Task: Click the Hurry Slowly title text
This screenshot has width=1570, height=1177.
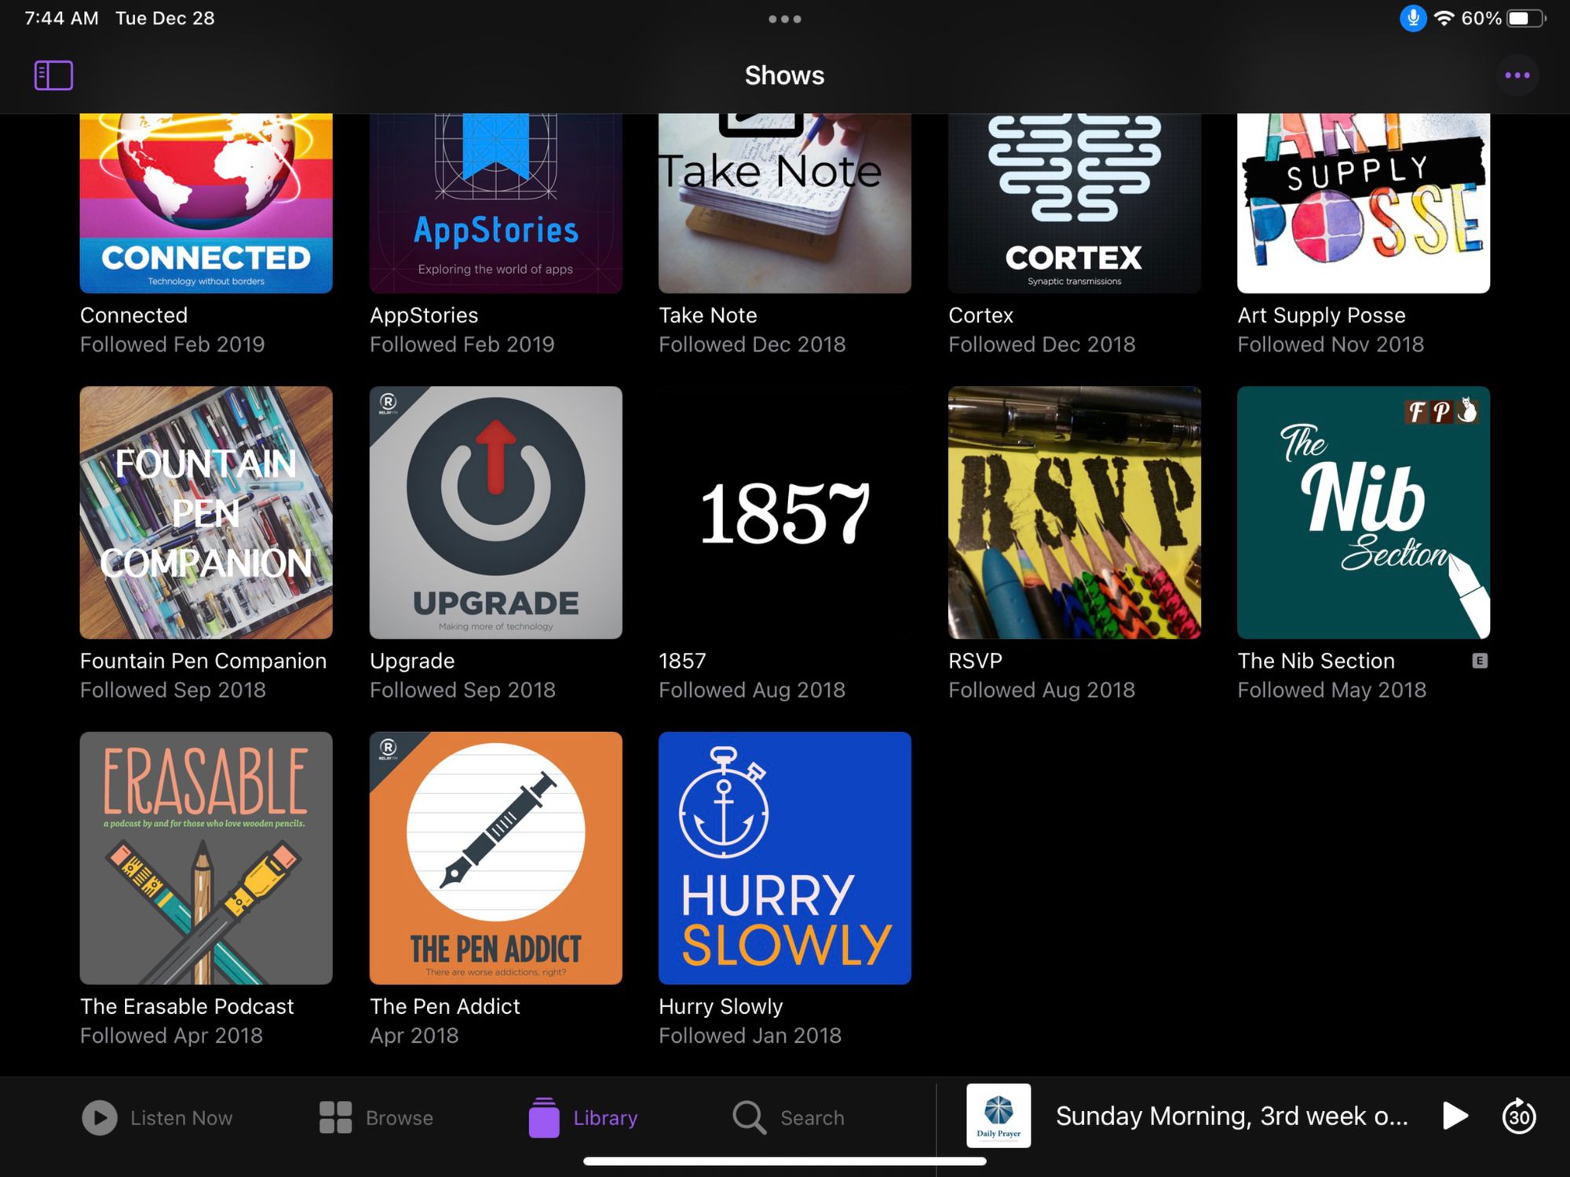Action: pyautogui.click(x=721, y=1007)
